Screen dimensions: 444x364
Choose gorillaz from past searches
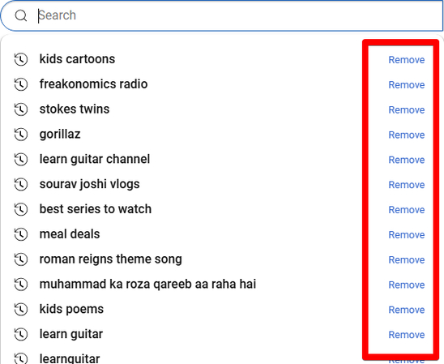click(60, 135)
